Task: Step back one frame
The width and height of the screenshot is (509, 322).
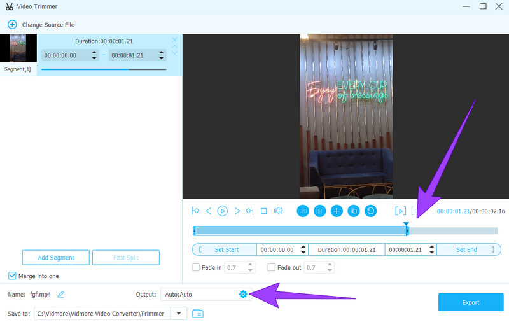Action: 209,211
